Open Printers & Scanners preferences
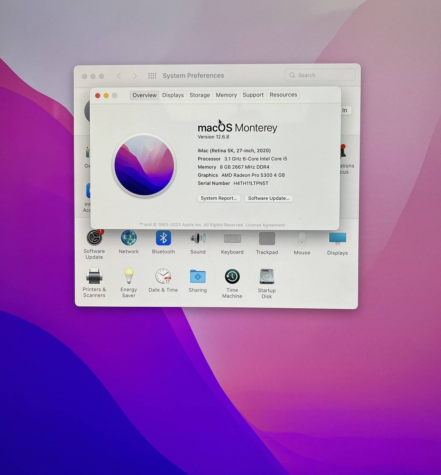 point(94,276)
